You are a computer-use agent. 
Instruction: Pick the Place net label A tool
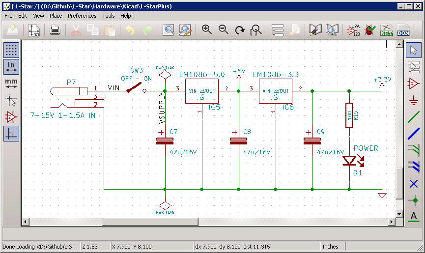tap(414, 217)
